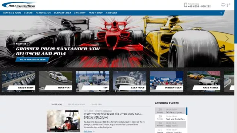Screen dimensions: 237x133
Task: Open the Action & Fun menu
Action: pyautogui.click(x=43, y=13)
